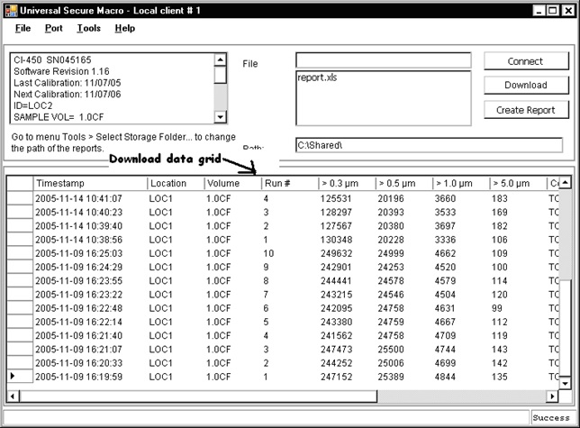Click the 4579 cell in the grid
Viewport: 580px width, 428px height.
tap(445, 281)
